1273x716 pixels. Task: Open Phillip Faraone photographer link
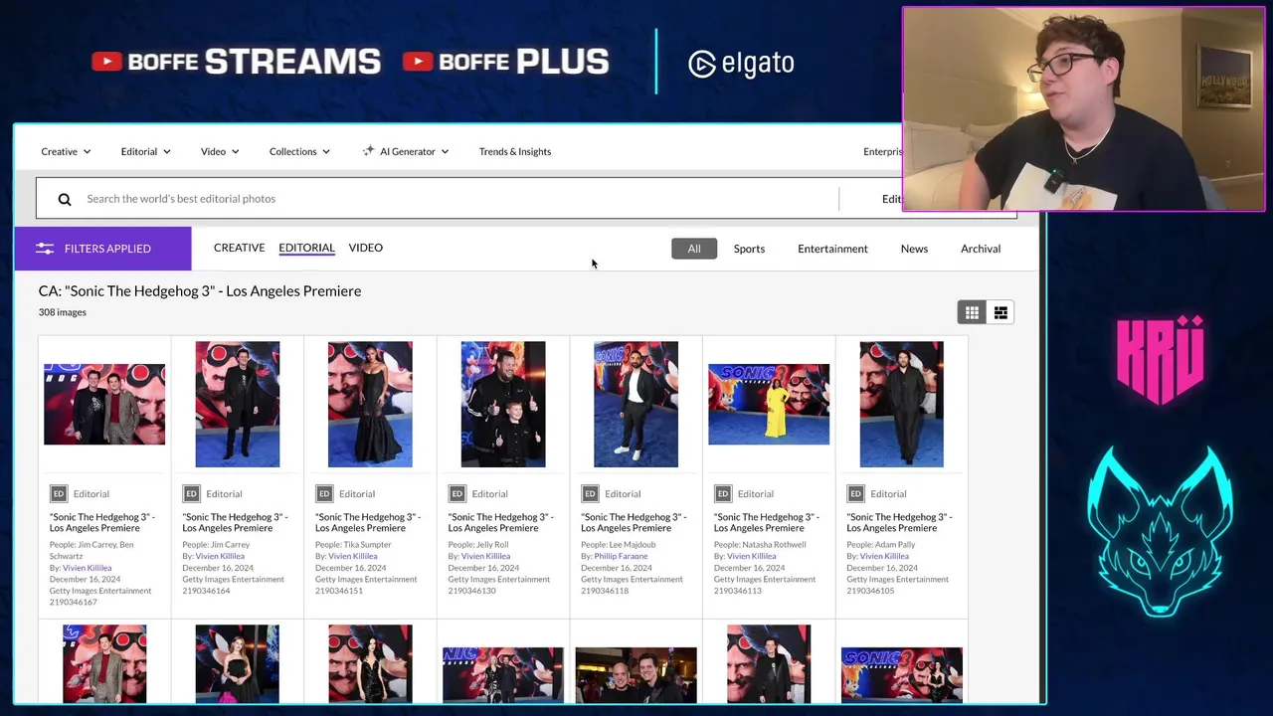tap(621, 556)
